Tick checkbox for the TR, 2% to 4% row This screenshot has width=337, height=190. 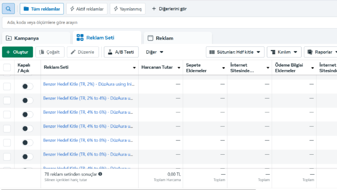(x=7, y=101)
